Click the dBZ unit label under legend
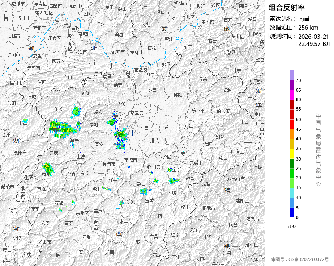Screen dimensions: 334x266 coord(292,226)
